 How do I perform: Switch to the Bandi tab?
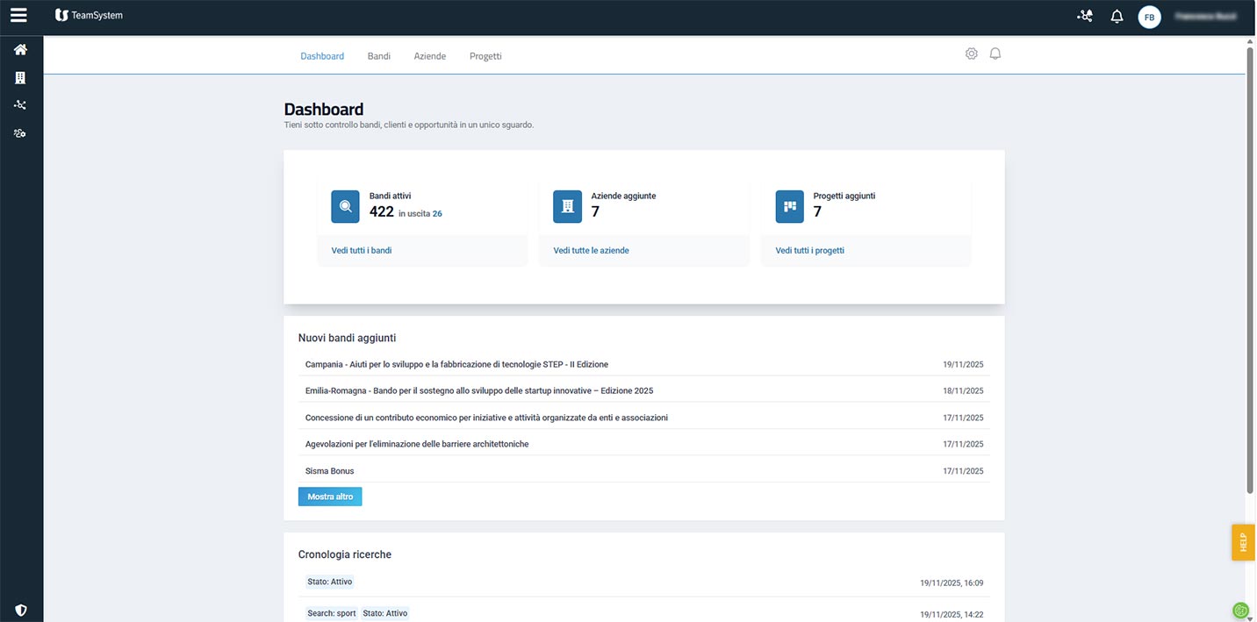click(x=378, y=56)
